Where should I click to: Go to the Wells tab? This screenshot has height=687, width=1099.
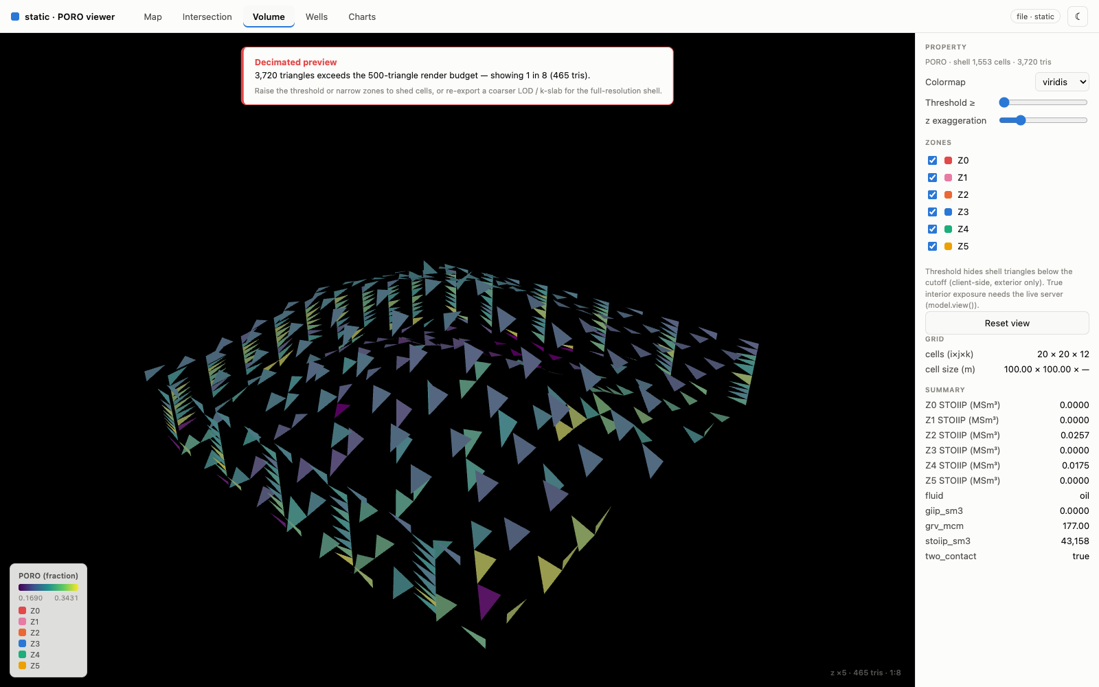click(x=317, y=16)
